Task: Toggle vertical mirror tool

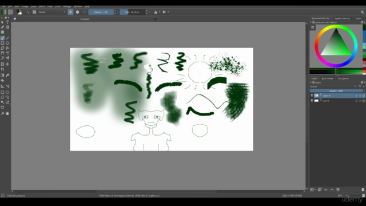Action: point(164,12)
